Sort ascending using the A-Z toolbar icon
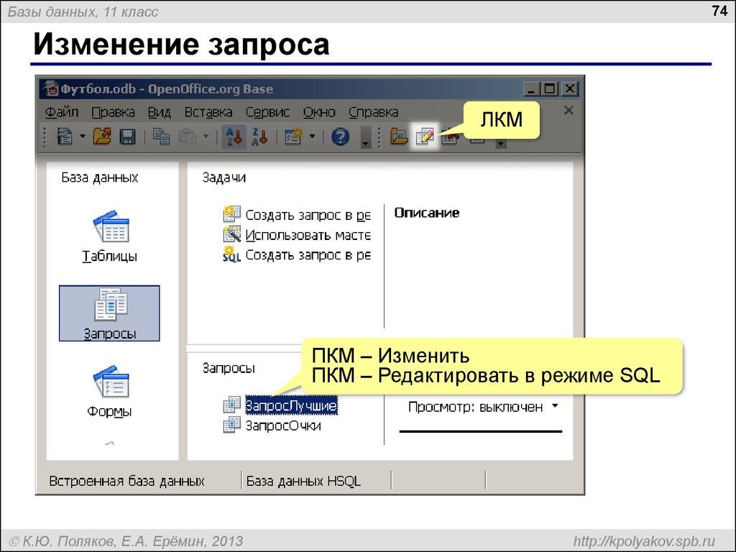 pos(231,137)
